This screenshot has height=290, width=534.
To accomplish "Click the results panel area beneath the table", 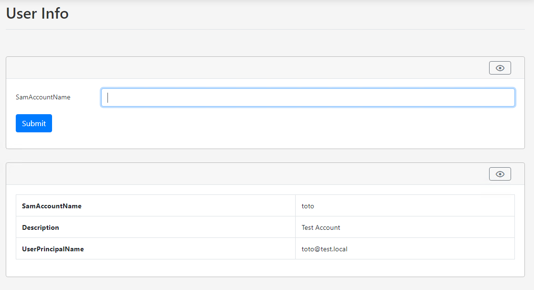I will tap(265, 268).
